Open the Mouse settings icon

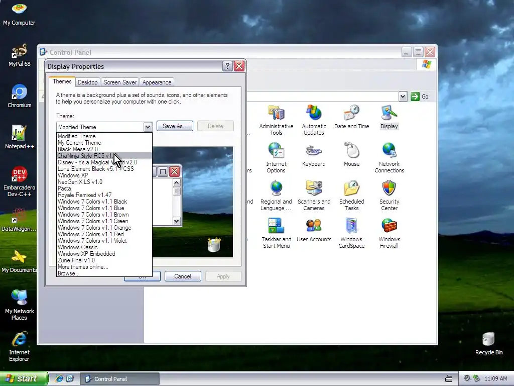point(351,155)
